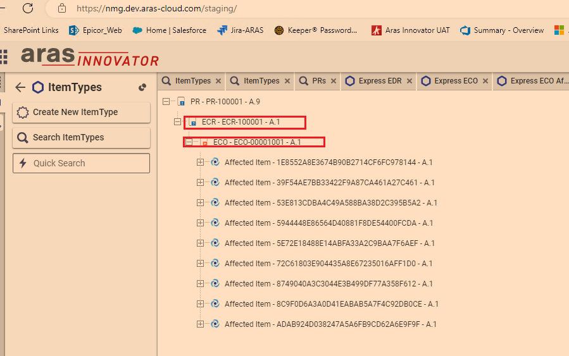
Task: Open the Jira-ARAS bookmark
Action: tap(242, 30)
